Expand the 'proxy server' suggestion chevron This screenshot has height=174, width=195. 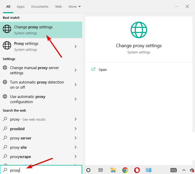click(x=75, y=138)
